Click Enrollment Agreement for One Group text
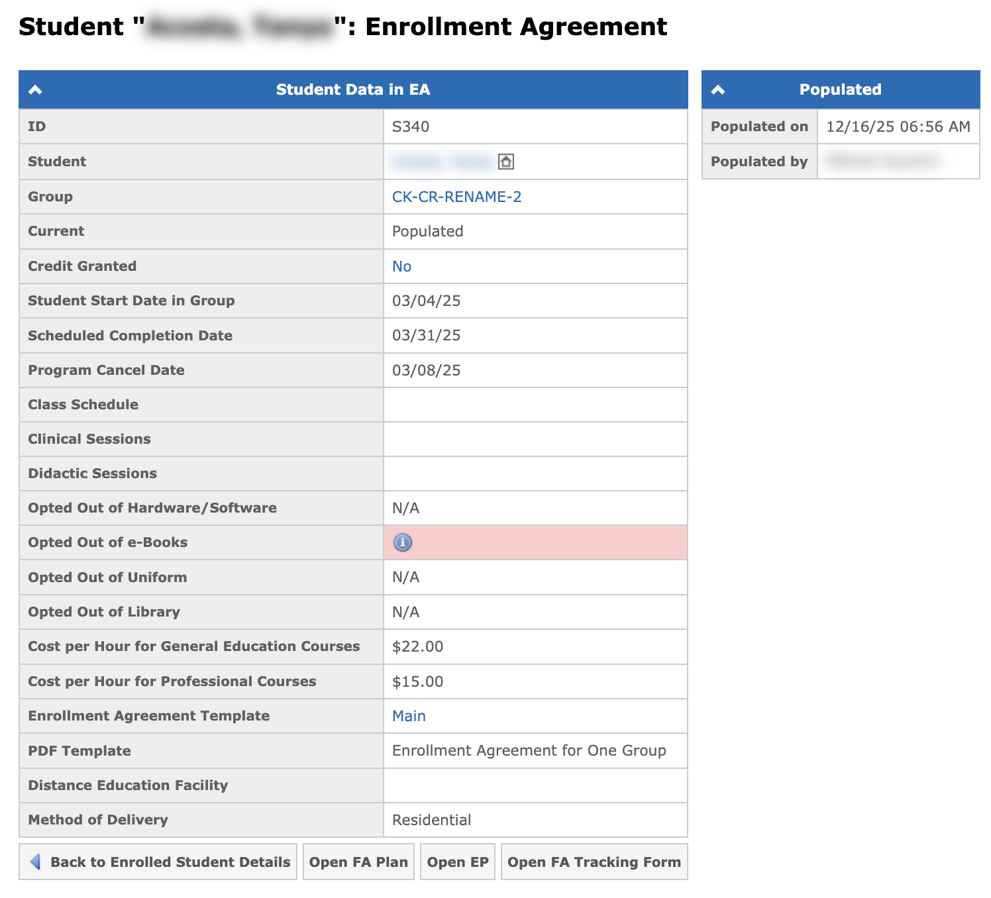The height and width of the screenshot is (898, 991). pyautogui.click(x=529, y=750)
